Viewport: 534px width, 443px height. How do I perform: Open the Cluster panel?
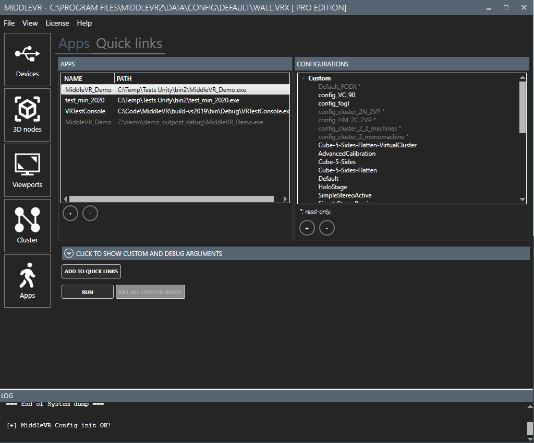[x=27, y=226]
